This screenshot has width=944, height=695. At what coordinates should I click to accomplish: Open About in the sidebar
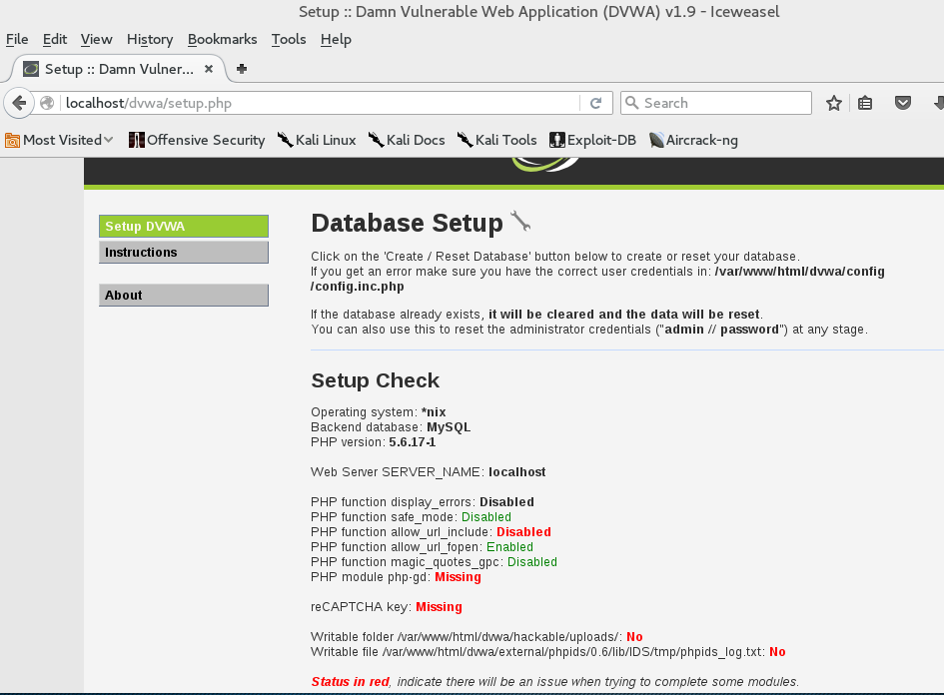[184, 295]
